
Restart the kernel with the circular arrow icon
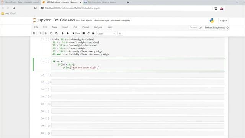click(x=88, y=33)
